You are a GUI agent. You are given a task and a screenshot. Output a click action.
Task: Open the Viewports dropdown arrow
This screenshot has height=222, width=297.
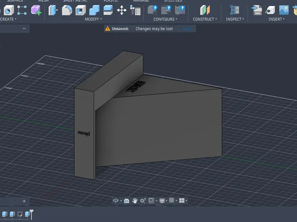[x=186, y=201]
